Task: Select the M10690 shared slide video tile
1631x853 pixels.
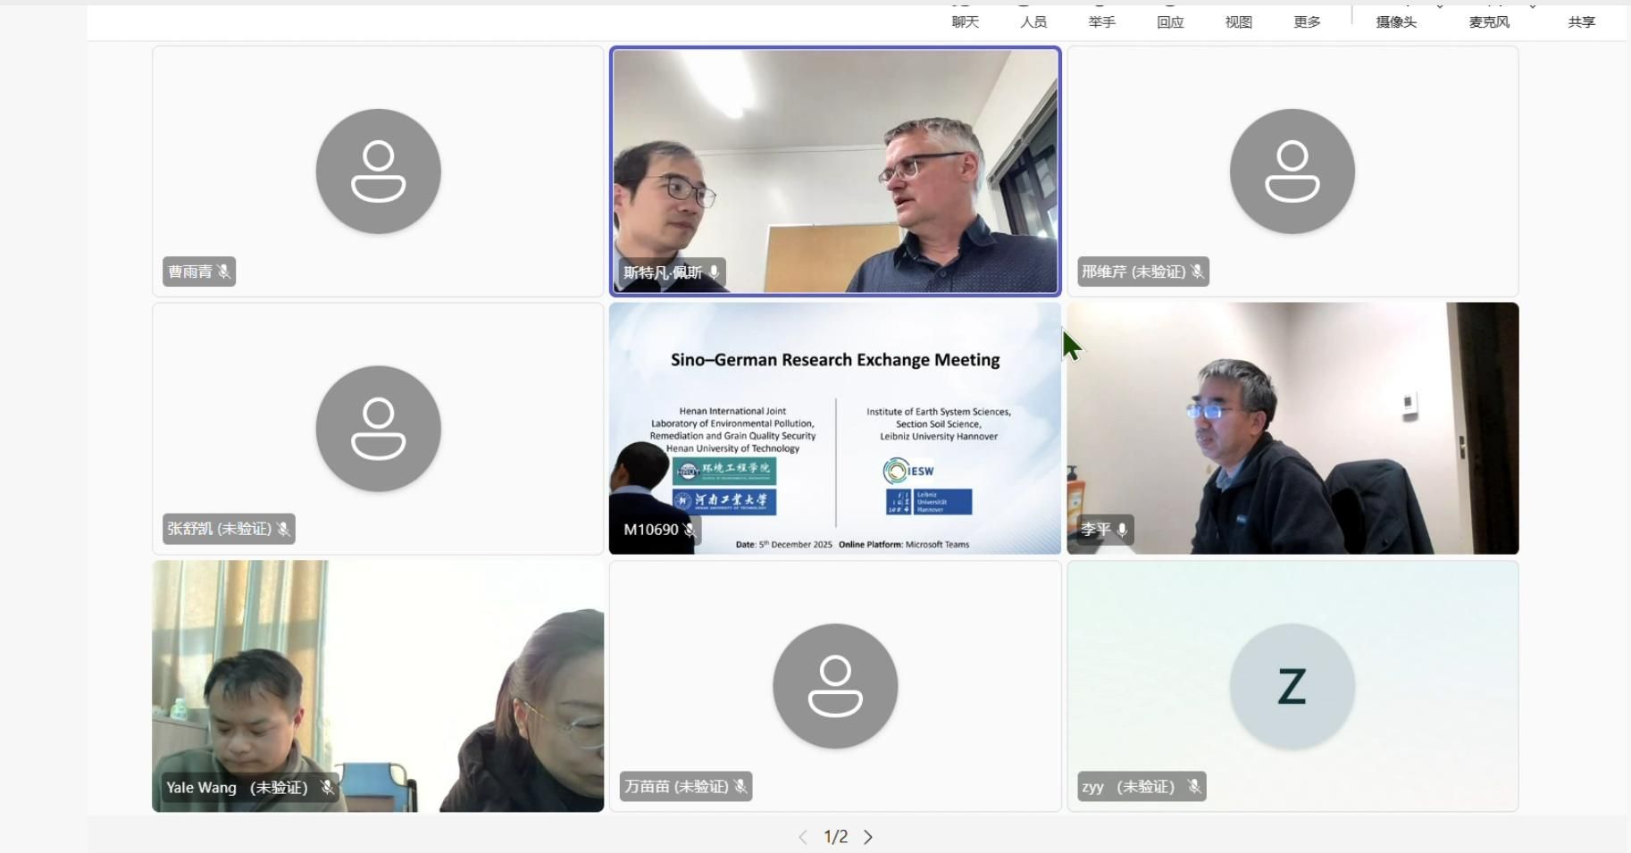Action: tap(835, 429)
